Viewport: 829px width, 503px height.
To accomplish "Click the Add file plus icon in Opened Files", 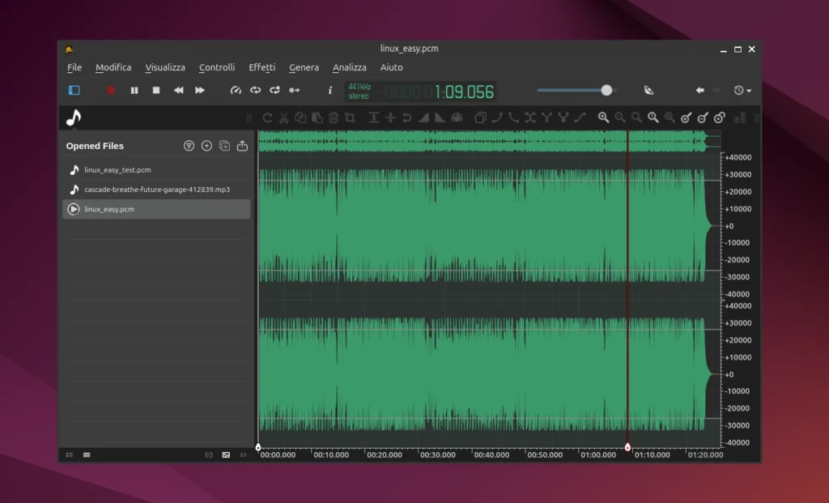I will coord(206,146).
